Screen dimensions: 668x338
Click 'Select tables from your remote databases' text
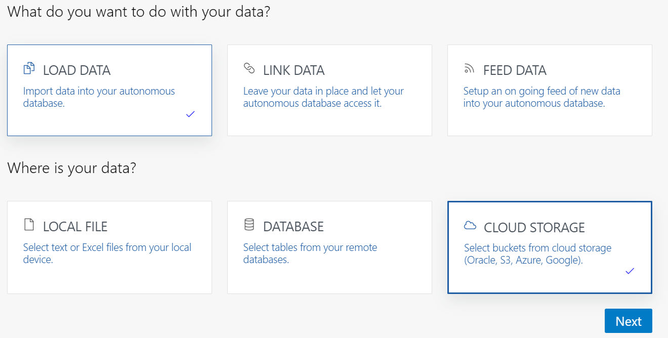(310, 254)
